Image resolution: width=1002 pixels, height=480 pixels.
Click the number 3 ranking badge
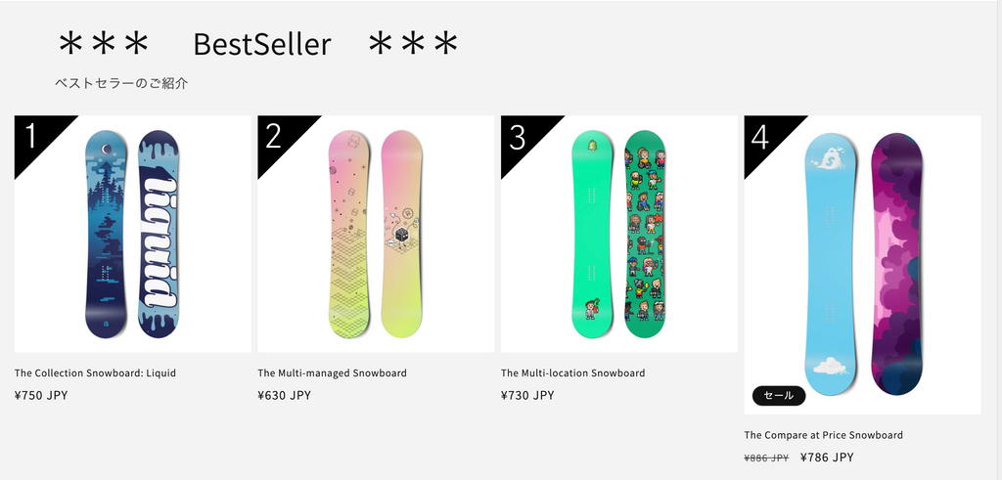519,135
